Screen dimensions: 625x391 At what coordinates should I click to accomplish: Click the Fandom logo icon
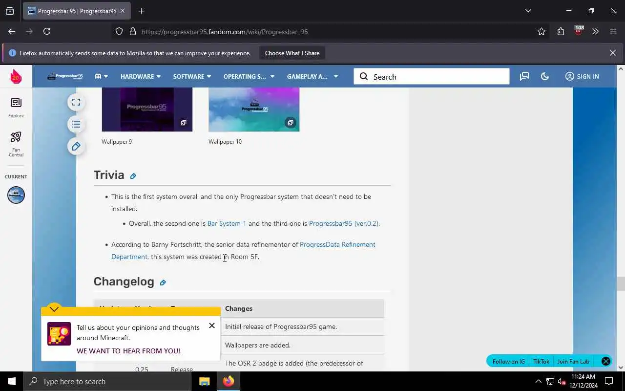[x=16, y=76]
